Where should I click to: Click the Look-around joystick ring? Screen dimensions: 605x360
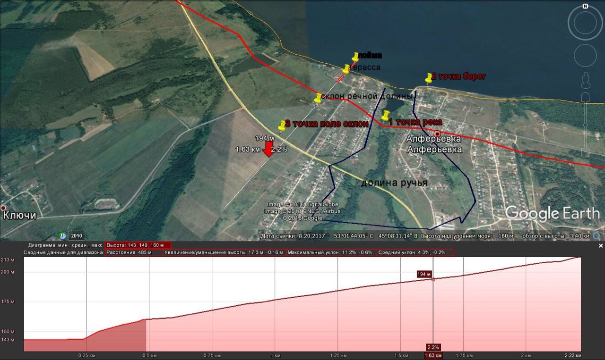[x=585, y=23]
